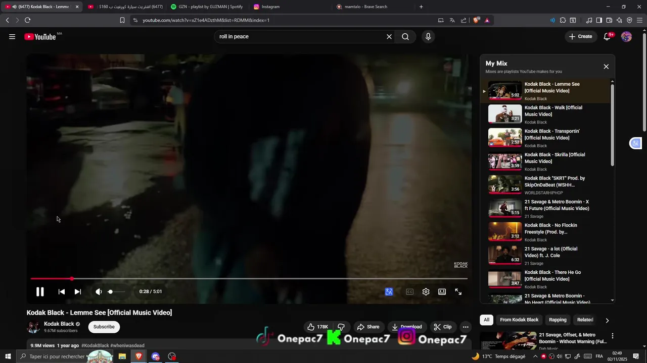Open Brave playlist music note icon

pyautogui.click(x=589, y=20)
